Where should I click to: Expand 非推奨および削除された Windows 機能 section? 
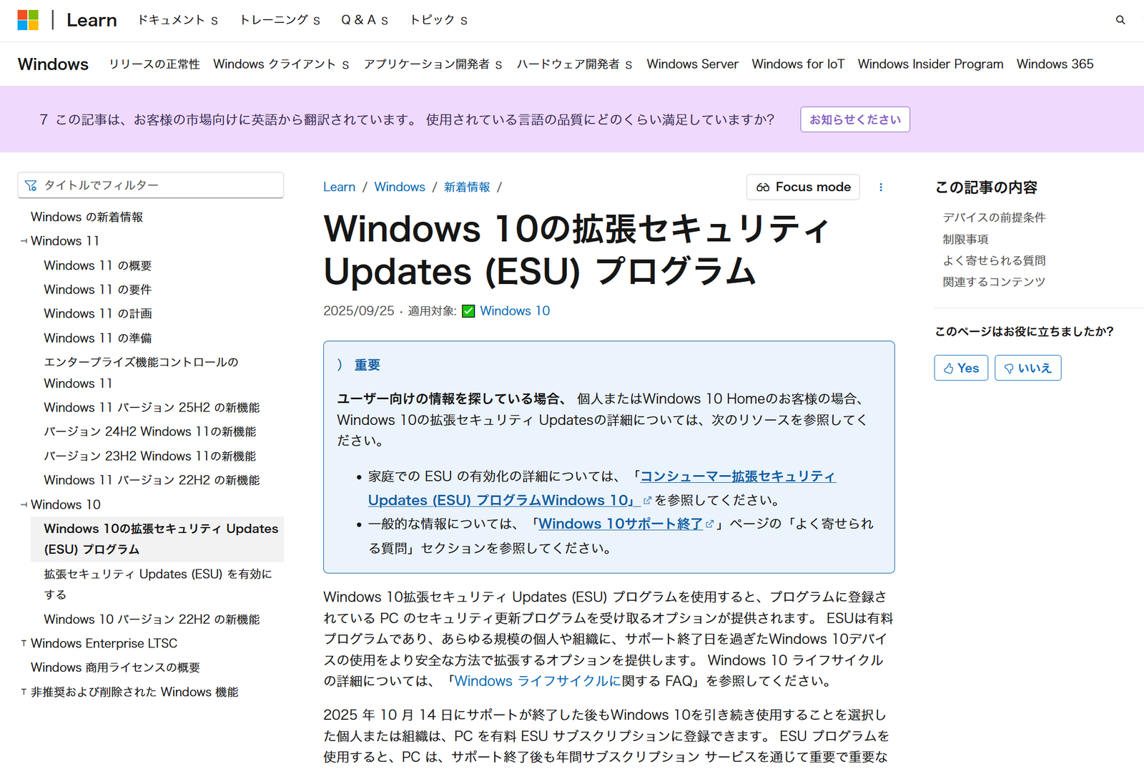24,692
